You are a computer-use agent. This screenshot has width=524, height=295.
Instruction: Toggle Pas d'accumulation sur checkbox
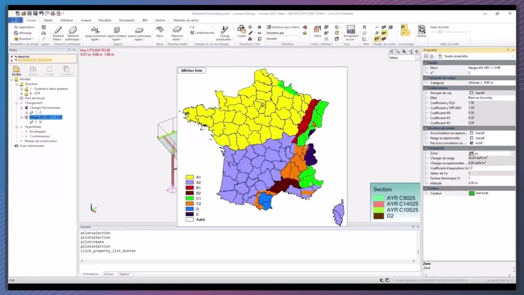(x=472, y=143)
